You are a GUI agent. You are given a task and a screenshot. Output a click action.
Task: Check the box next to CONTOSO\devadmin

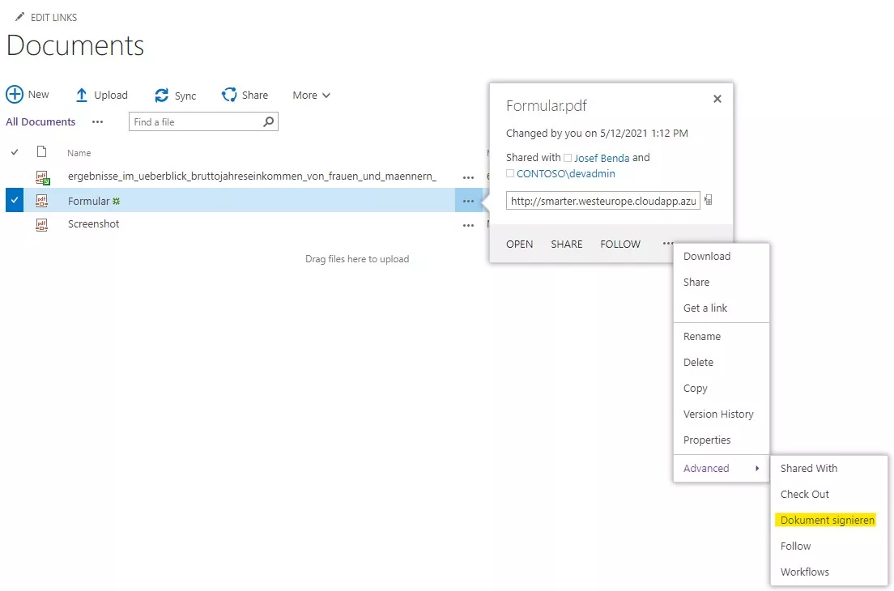512,173
